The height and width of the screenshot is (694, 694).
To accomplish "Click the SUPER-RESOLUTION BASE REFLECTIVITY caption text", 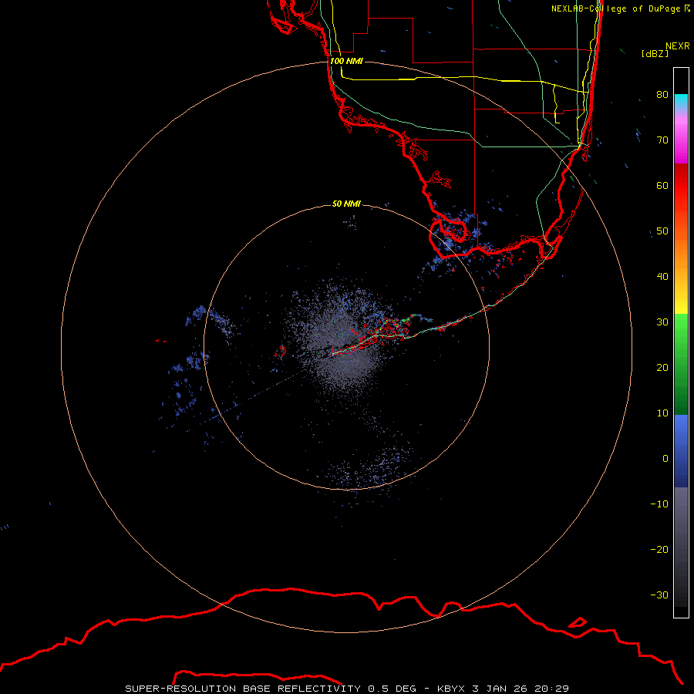I will (243, 689).
